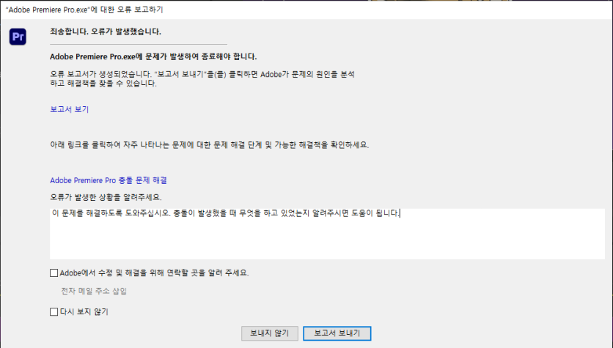Select the heading 죄송합니다. 오류가 발생했습니다.
613x348 pixels.
click(106, 32)
